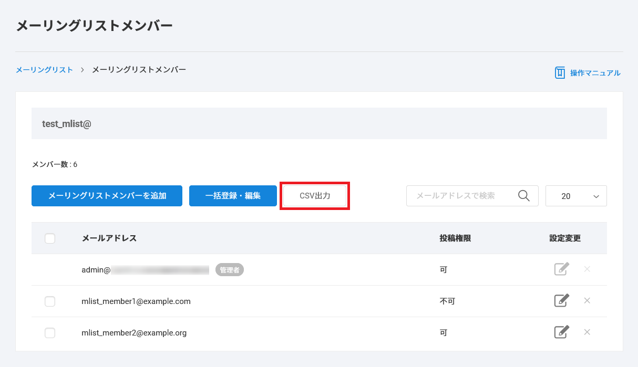Open the 操作マニュアル link text
This screenshot has height=367, width=638.
(x=595, y=73)
